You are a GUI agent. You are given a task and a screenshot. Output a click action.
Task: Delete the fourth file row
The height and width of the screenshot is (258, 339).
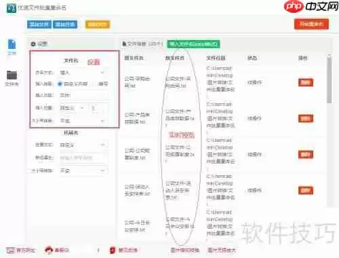[306, 191]
